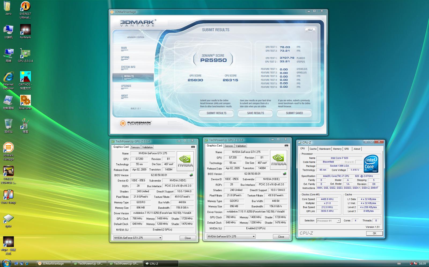Viewport: 429px width, 267px height.
Task: Click the Futuremark Corporation logo
Action: pyautogui.click(x=136, y=123)
